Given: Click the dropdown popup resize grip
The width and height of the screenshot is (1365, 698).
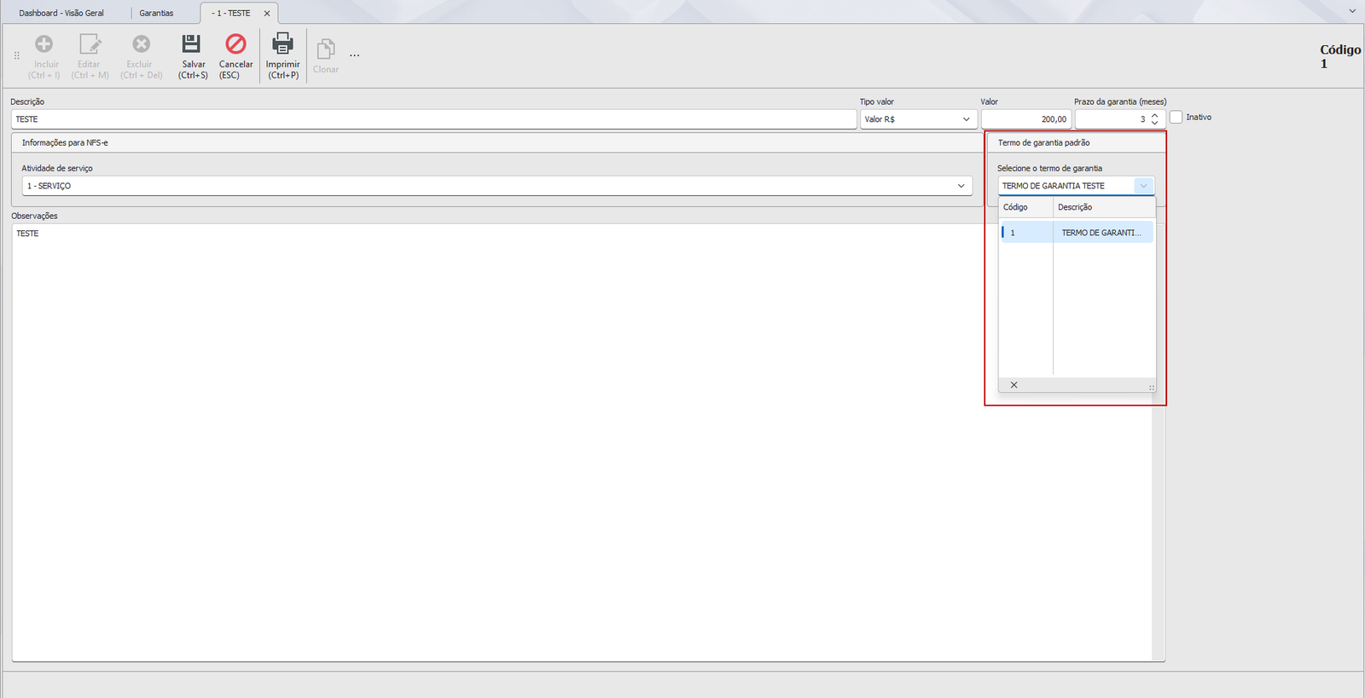Looking at the screenshot, I should pos(1151,387).
